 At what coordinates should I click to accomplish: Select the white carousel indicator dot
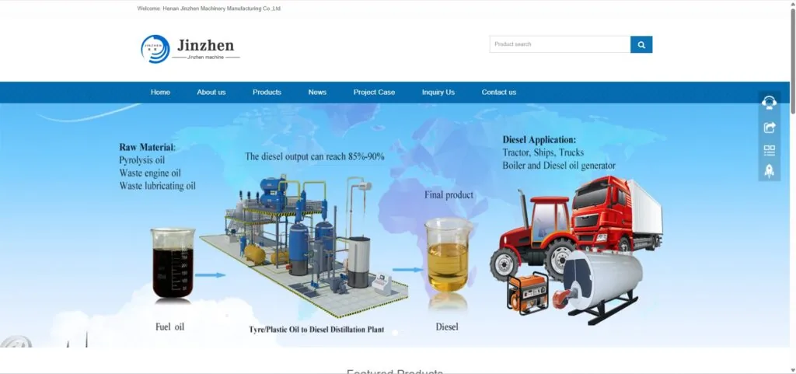pos(395,332)
